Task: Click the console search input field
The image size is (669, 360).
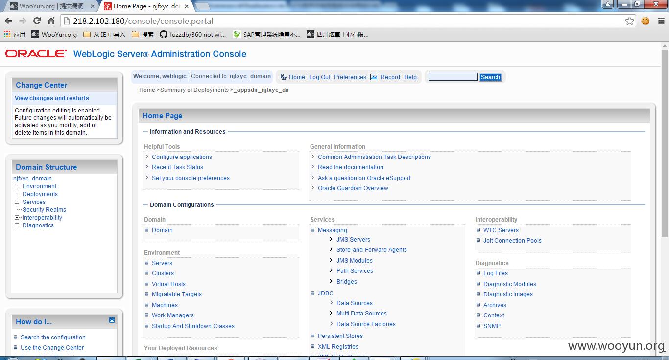Action: point(453,77)
